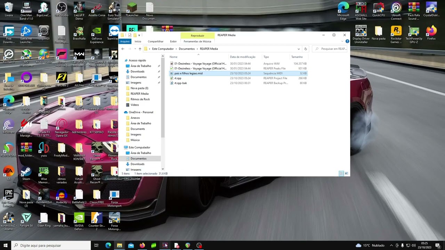The width and height of the screenshot is (445, 250).
Task: Show hidden system tray icons
Action: (x=391, y=245)
